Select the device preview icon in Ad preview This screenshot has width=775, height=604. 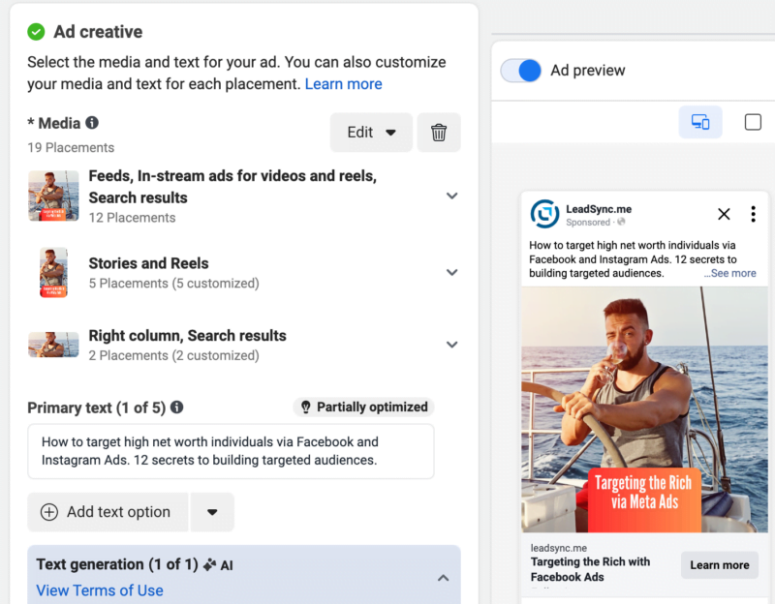(699, 122)
